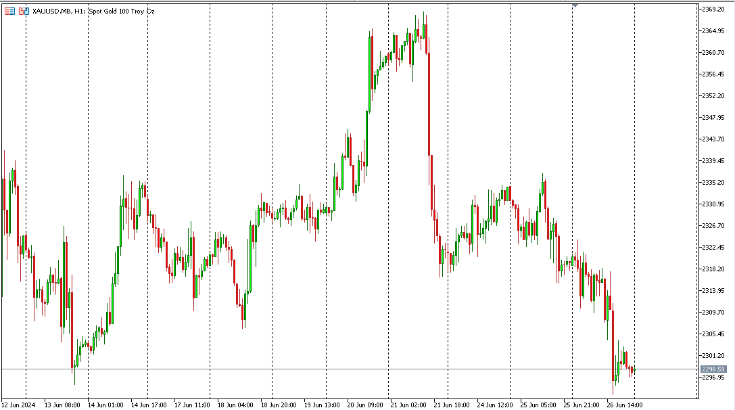Image resolution: width=735 pixels, height=410 pixels.
Task: Select the 2313.95 price axis value
Action: click(713, 291)
